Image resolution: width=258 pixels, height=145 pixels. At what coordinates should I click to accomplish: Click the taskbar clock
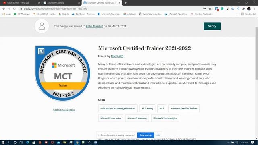[x=243, y=142]
